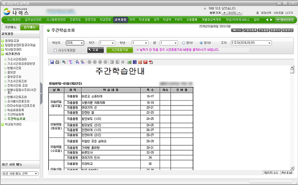This screenshot has width=298, height=185.
Task: Click the 원상태 reset zoom button
Action: pyautogui.click(x=232, y=13)
